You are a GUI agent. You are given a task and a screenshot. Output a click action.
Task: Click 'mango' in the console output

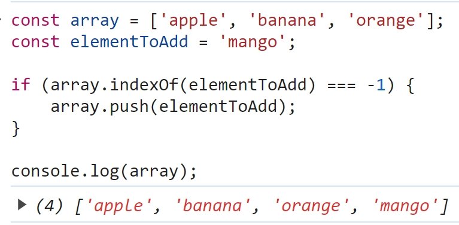point(405,205)
